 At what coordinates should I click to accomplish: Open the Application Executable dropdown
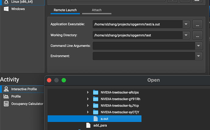point(186,24)
